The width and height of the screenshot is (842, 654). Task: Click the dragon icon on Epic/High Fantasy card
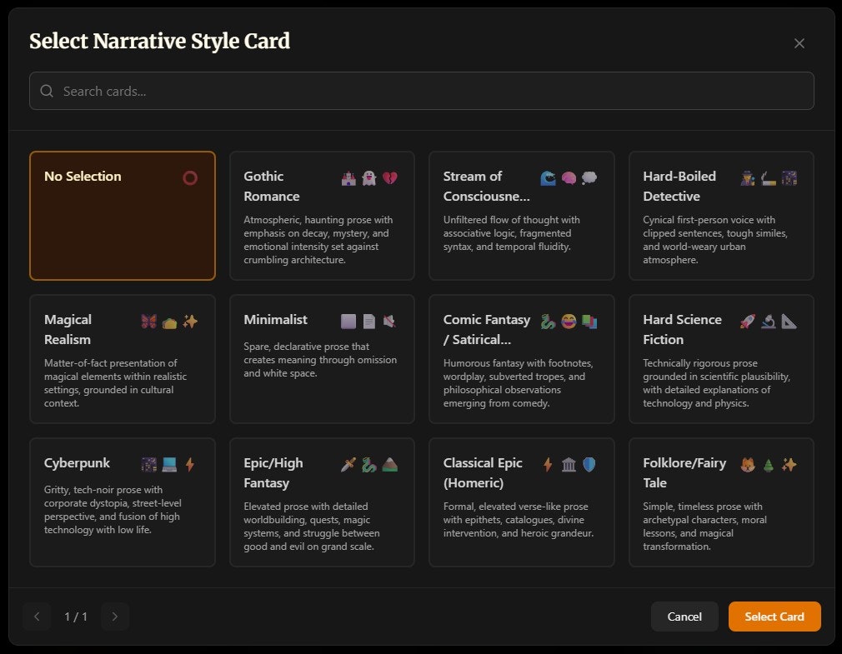367,465
